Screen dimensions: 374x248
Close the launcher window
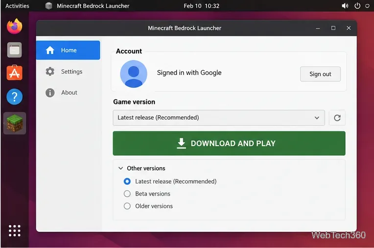(349, 28)
